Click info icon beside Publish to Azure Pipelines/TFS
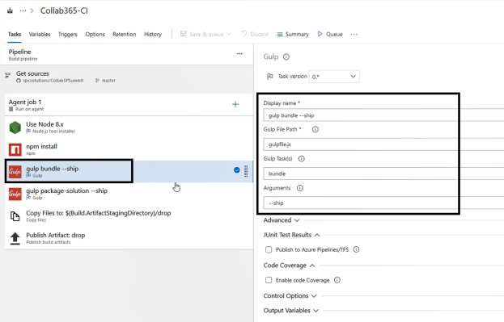504x322 pixels. point(356,249)
